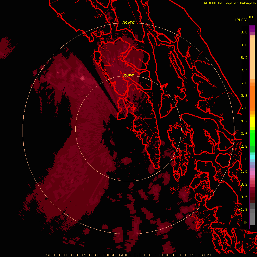The width and height of the screenshot is (257, 257).
Task: Pick the orange band on color bar
Action: 252,98
